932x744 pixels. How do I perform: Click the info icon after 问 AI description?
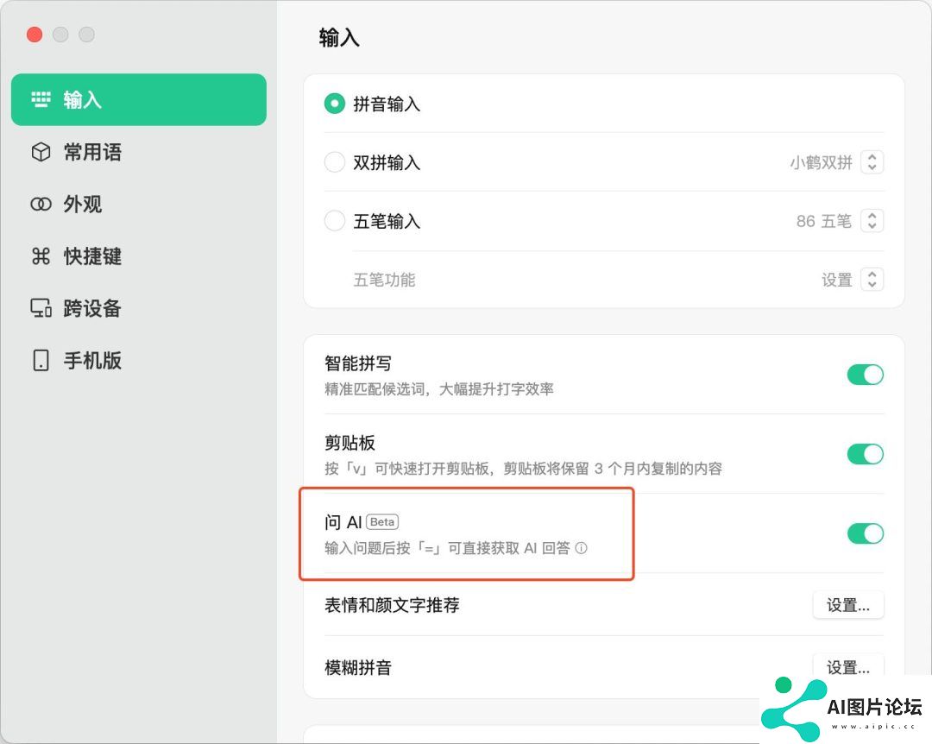[582, 548]
